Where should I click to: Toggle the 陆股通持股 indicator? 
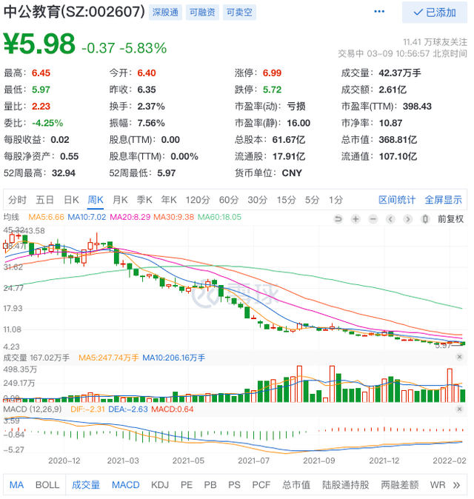345,485
